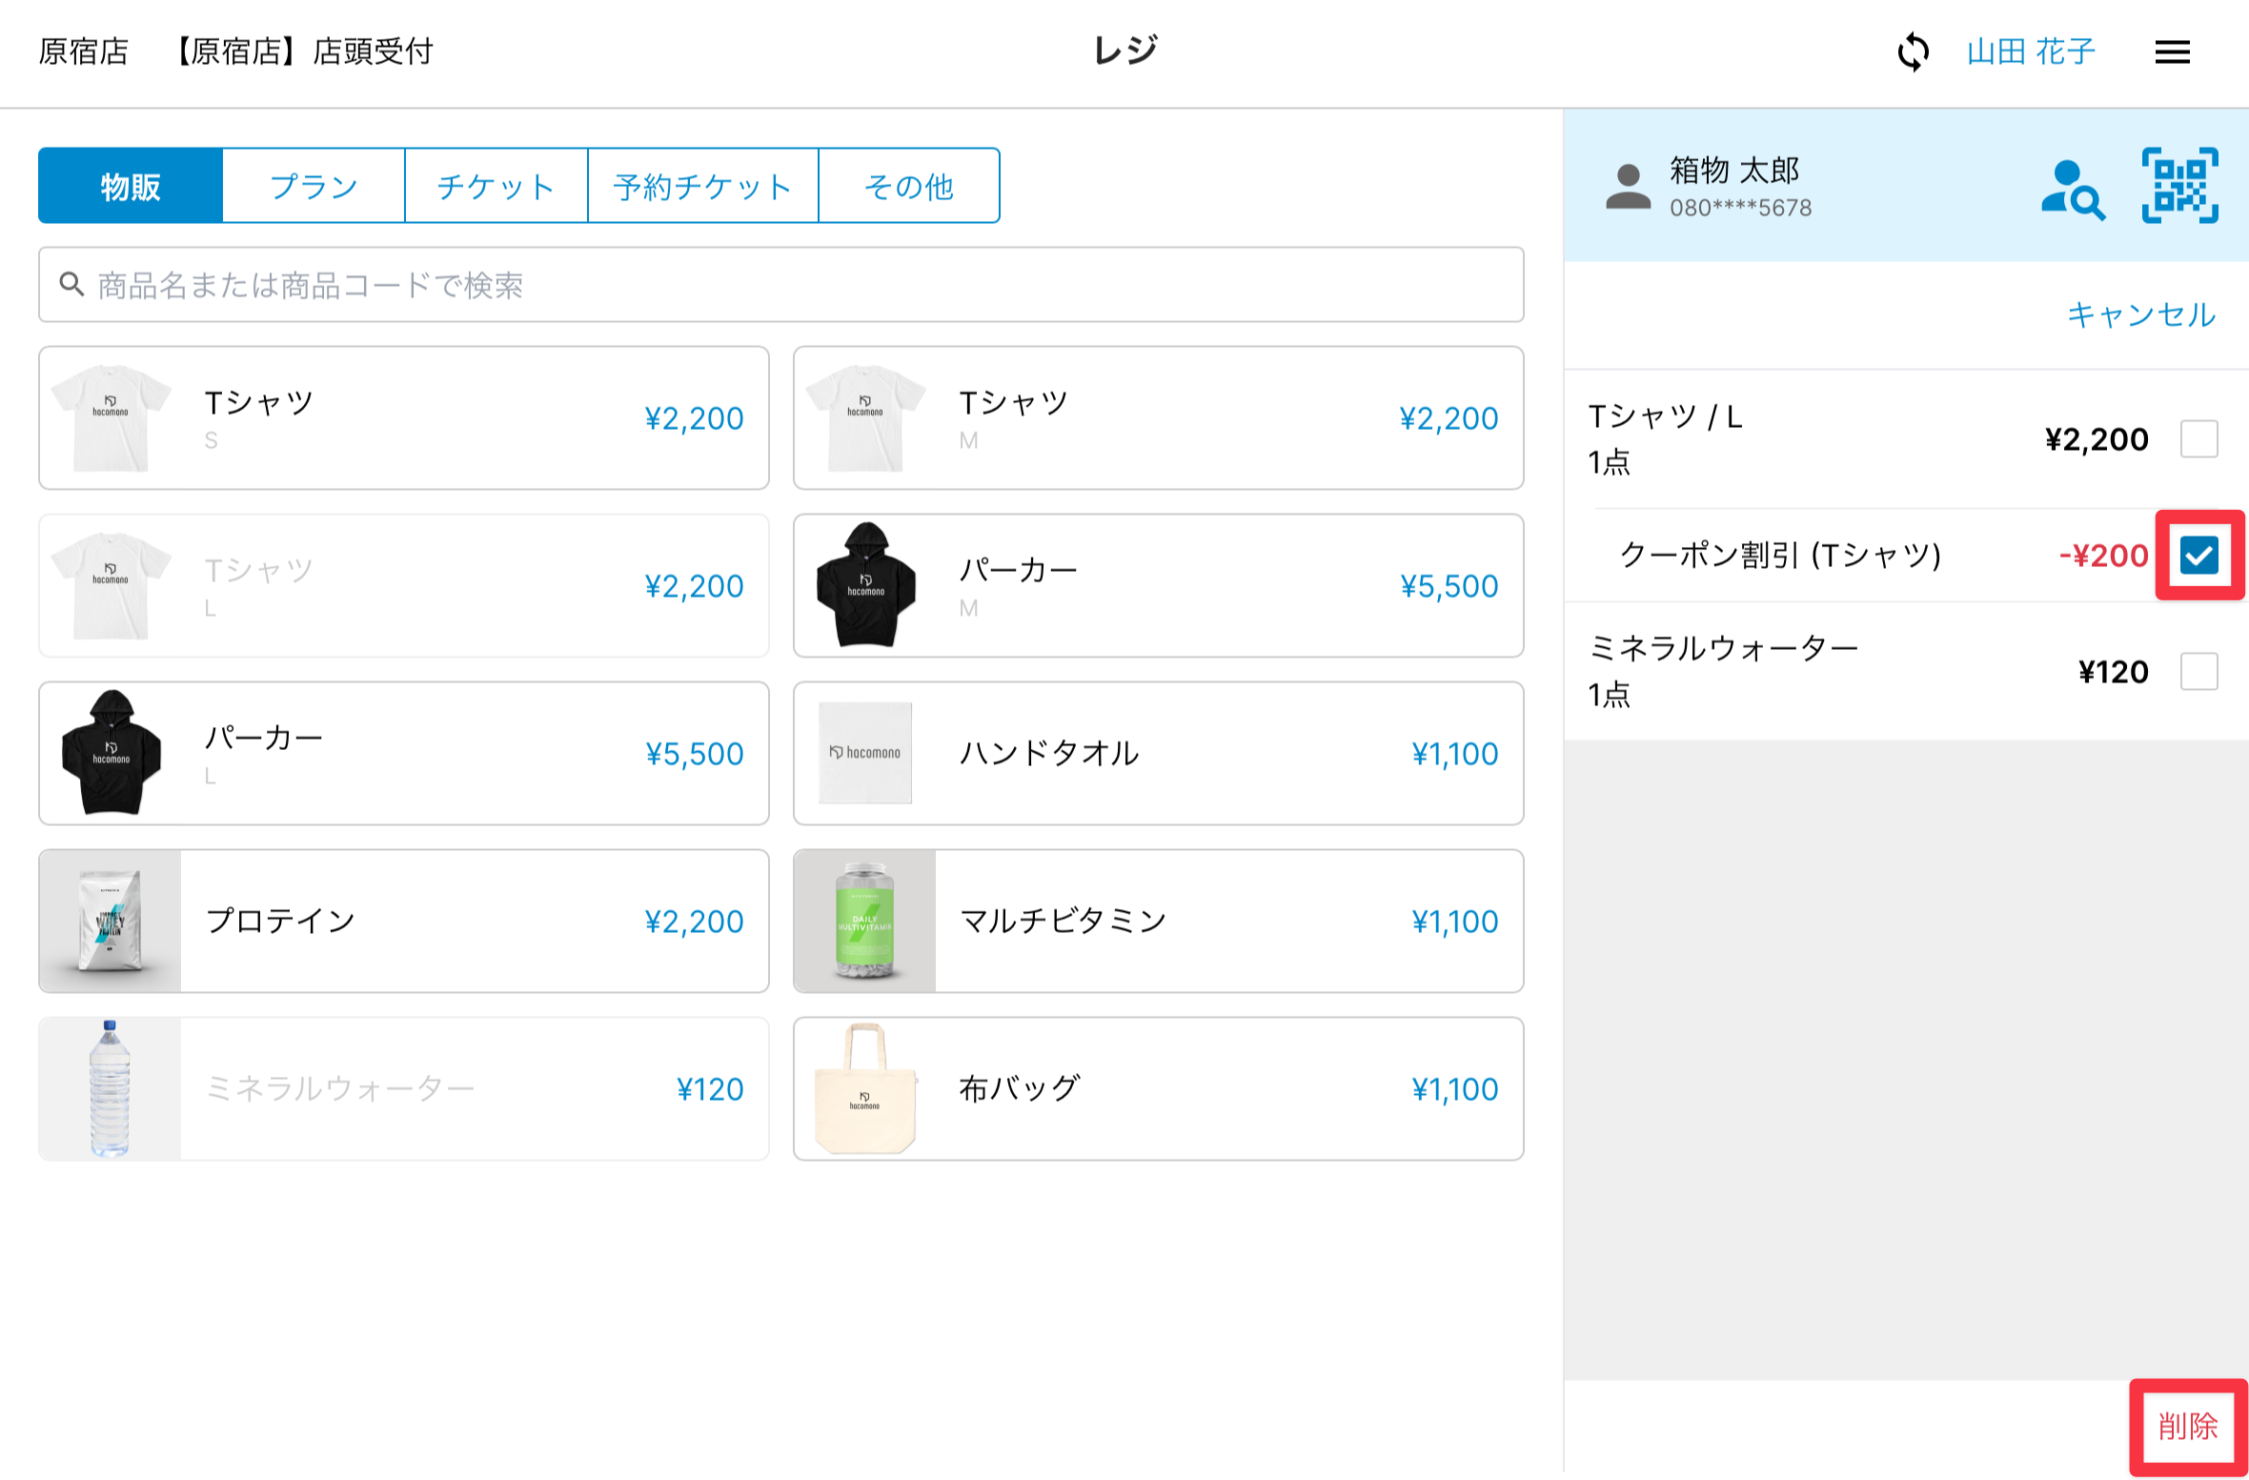The image size is (2249, 1480).
Task: Select the その他 tab
Action: (908, 186)
